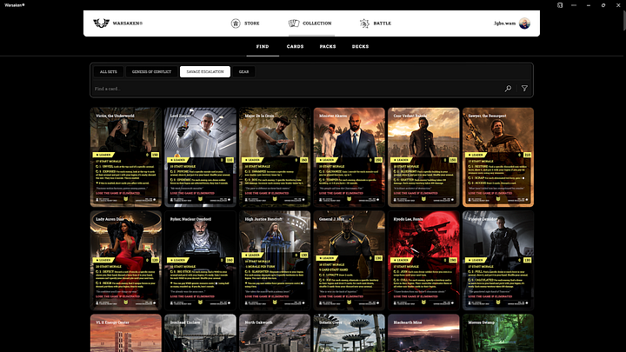626x352 pixels.
Task: Open the High Justice Bancroft card
Action: (275, 260)
